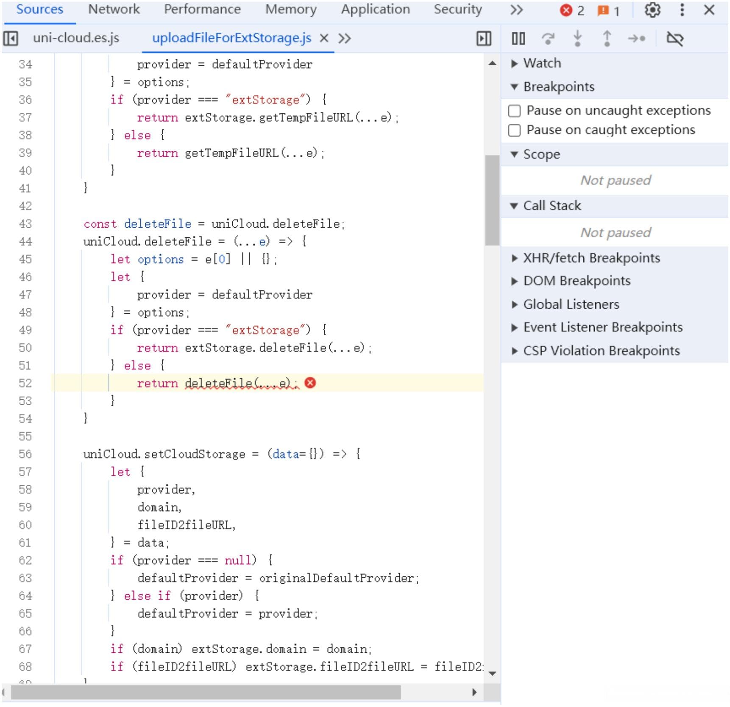
Task: Show more DevTools tabs
Action: pos(516,10)
